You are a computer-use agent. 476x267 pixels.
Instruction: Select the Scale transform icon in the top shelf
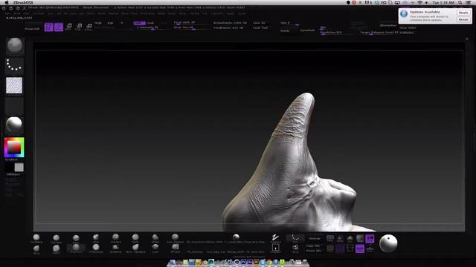(x=79, y=27)
